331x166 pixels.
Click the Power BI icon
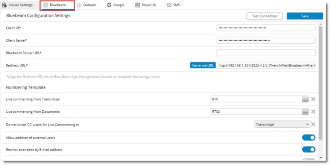(137, 5)
